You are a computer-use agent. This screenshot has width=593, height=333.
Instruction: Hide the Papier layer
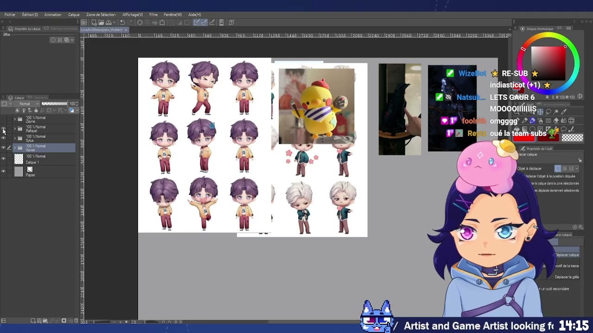tap(3, 172)
